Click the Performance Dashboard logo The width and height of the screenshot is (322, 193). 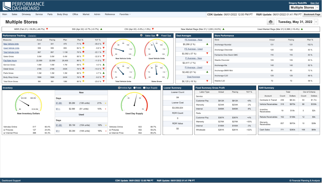click(x=23, y=5)
